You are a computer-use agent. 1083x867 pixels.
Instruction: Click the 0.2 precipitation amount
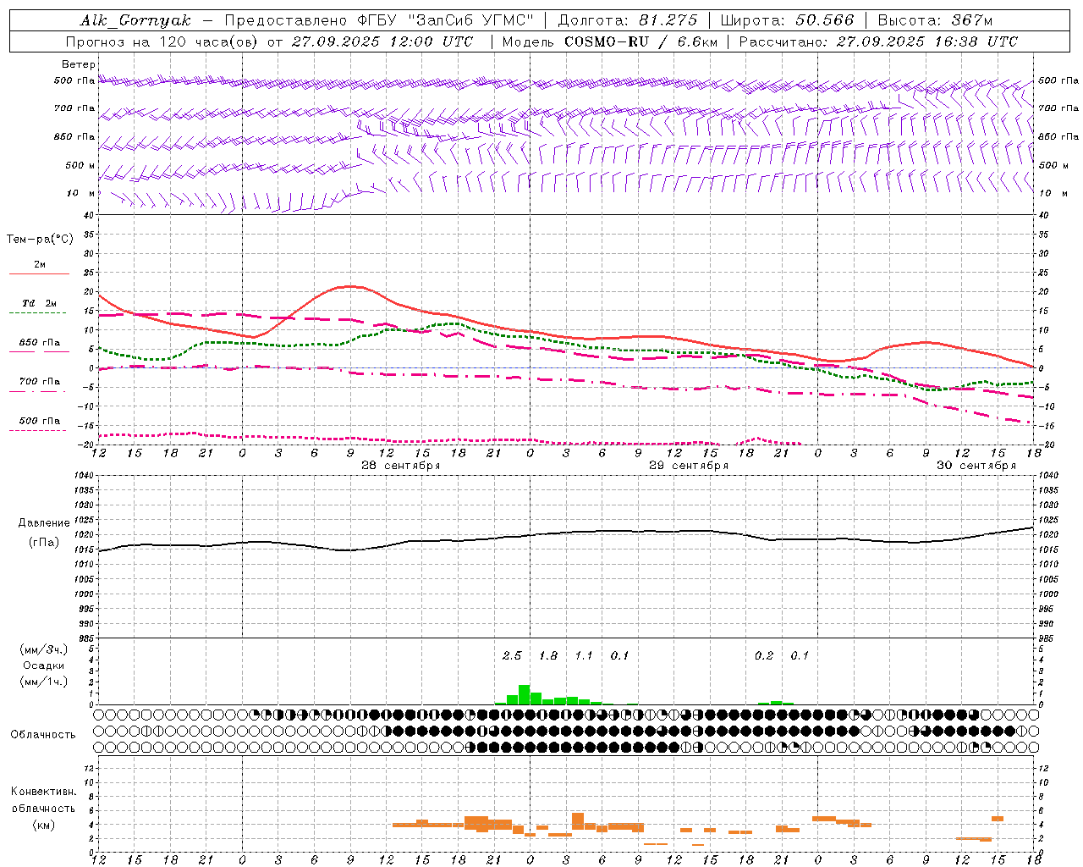pos(764,656)
